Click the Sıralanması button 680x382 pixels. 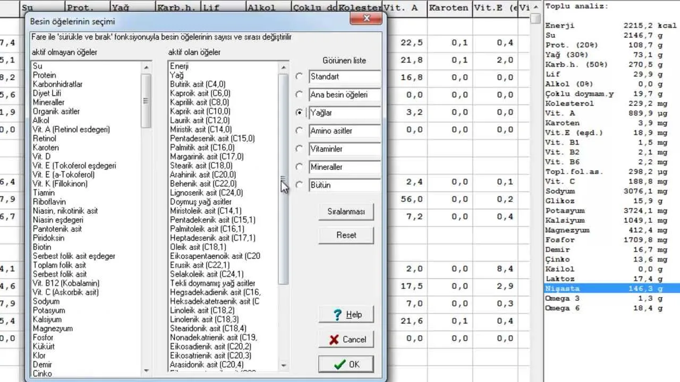[346, 212]
